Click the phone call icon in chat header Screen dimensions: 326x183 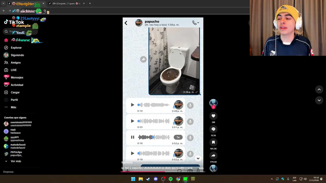click(x=194, y=23)
